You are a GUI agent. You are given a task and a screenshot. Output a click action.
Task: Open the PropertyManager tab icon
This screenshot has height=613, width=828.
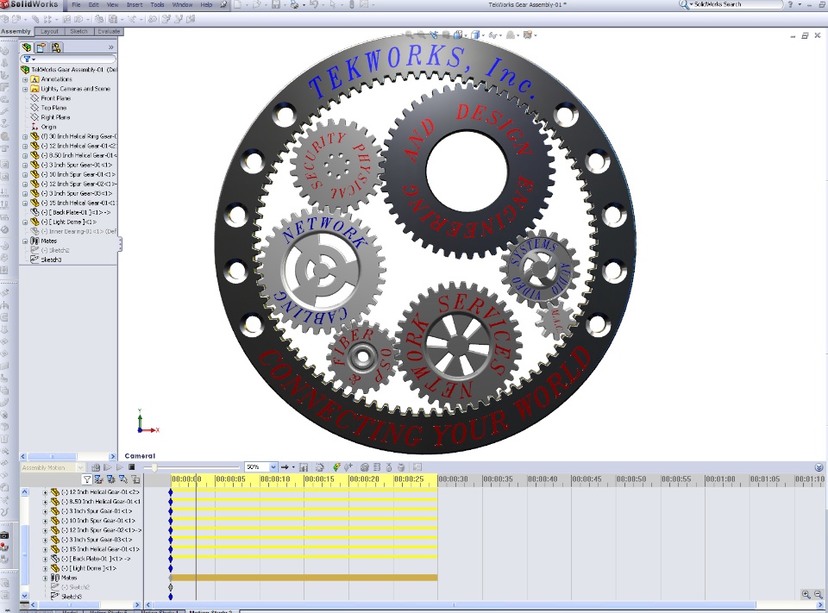pyautogui.click(x=41, y=47)
